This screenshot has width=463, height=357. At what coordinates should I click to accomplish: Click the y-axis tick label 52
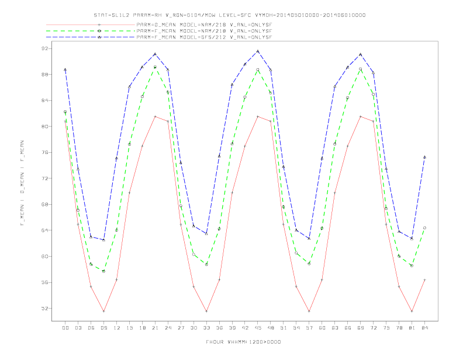(44, 309)
